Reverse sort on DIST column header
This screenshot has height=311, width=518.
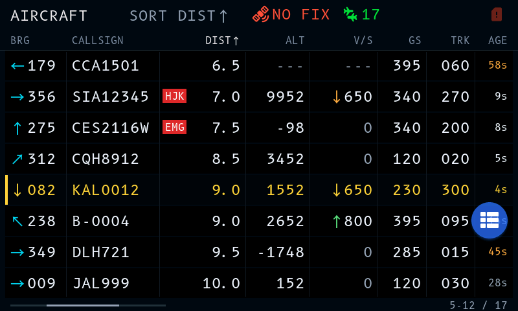pos(222,40)
